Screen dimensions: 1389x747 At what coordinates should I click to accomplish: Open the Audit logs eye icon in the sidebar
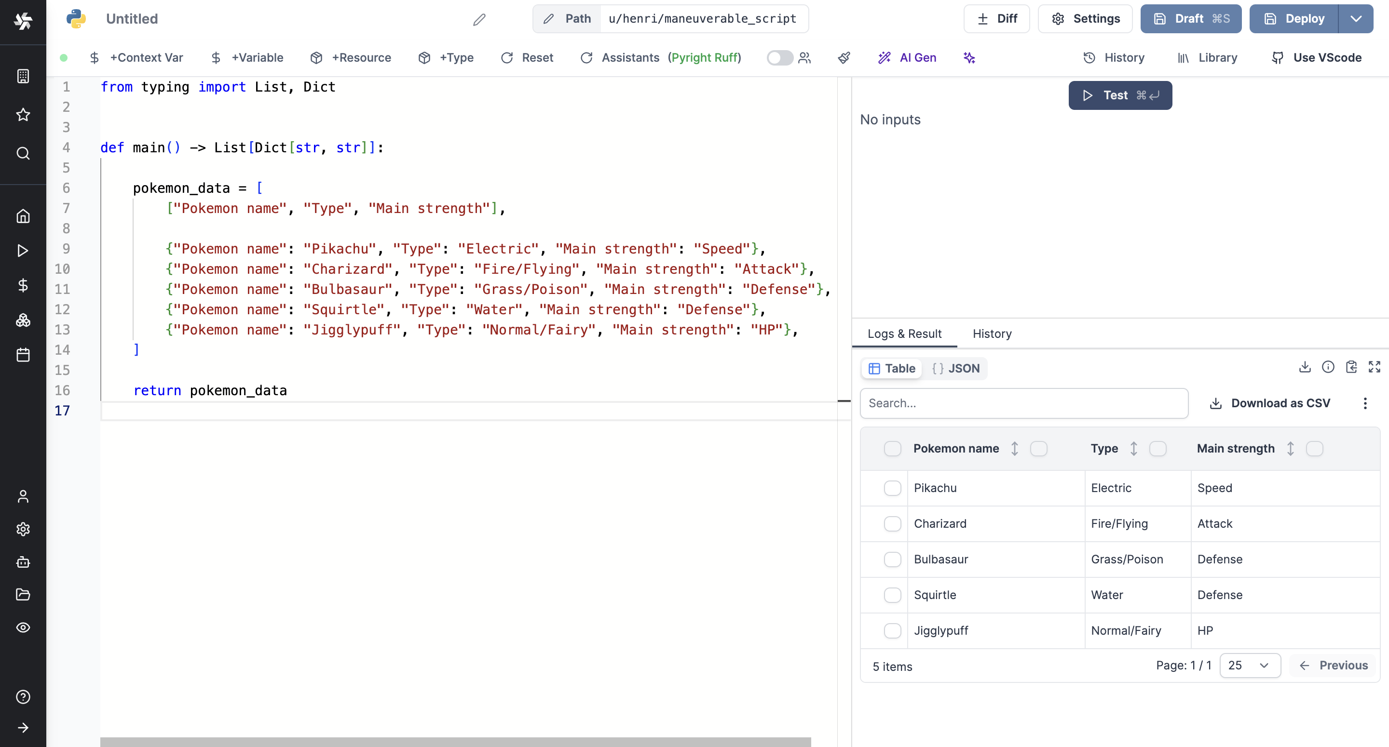[x=23, y=627]
